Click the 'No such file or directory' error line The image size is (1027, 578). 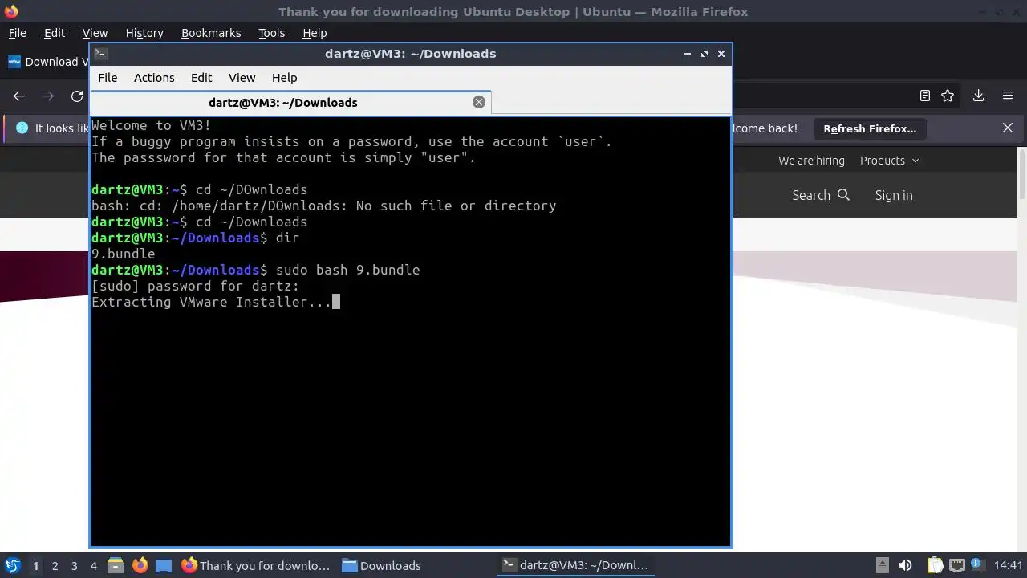pos(323,206)
